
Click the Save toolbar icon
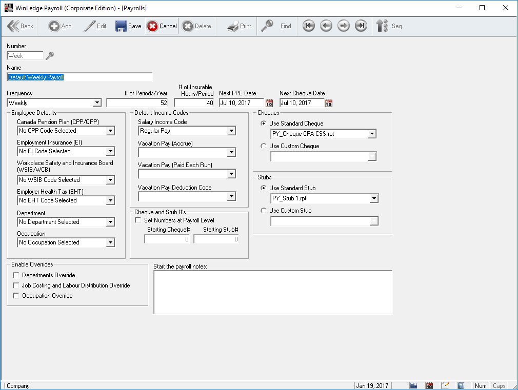(x=121, y=26)
